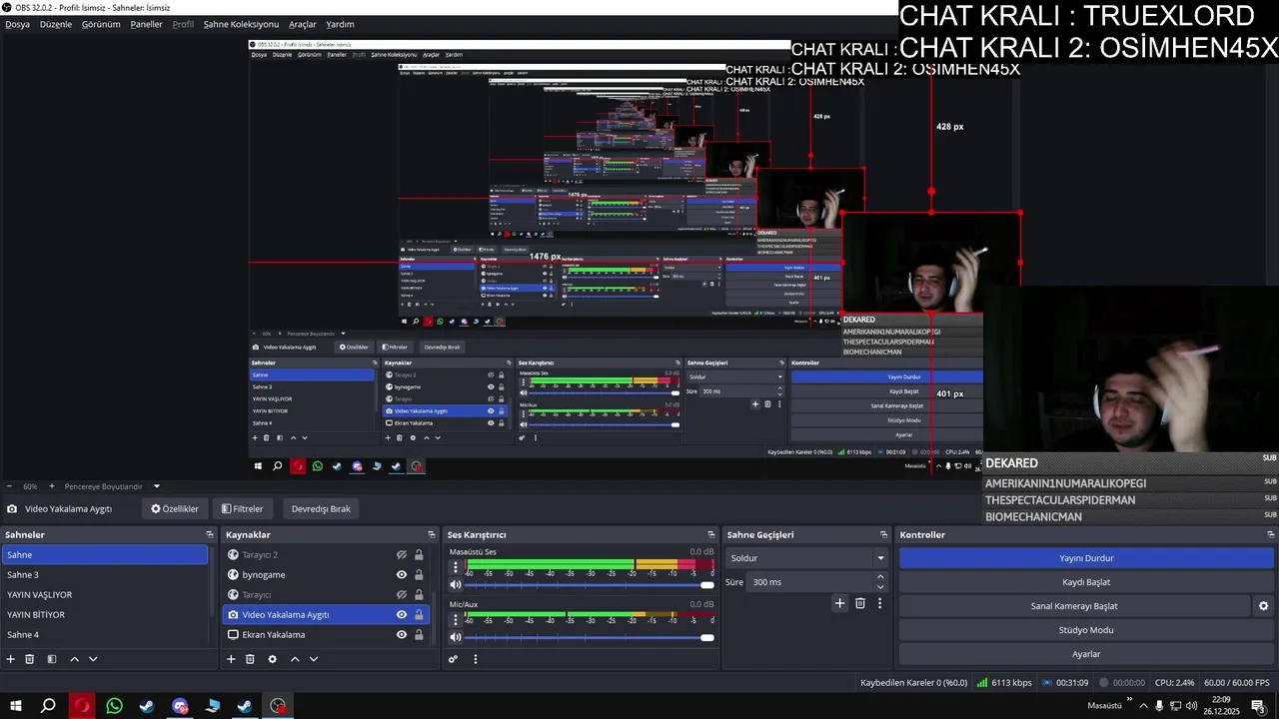Open the Araçlar menu

click(303, 24)
